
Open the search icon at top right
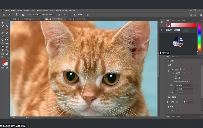191,14
